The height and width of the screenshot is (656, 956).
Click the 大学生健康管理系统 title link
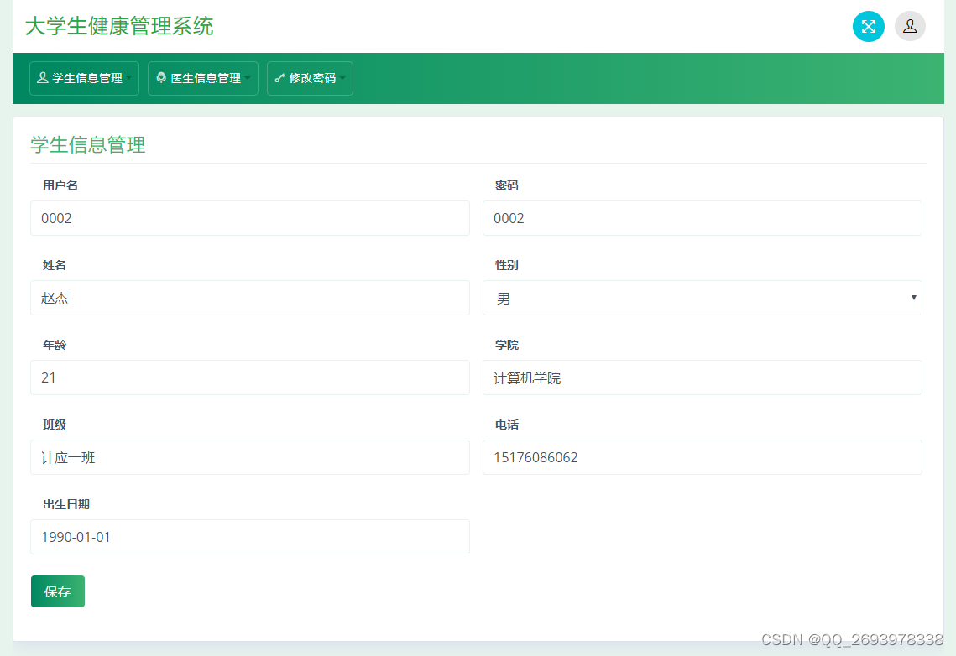118,26
